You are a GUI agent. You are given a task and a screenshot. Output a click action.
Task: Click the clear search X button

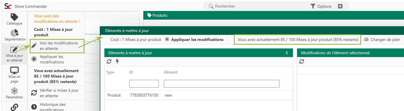tap(340, 6)
